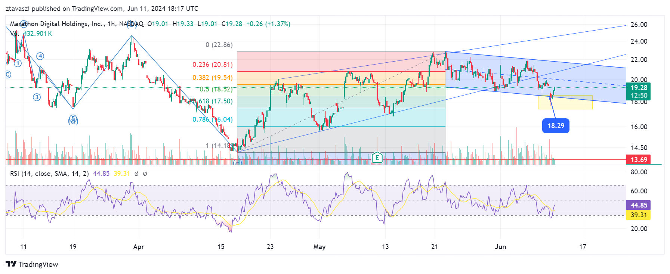Viewport: 670px width, 274px height.
Task: Select the circled wave 3 label
Action: point(37,97)
